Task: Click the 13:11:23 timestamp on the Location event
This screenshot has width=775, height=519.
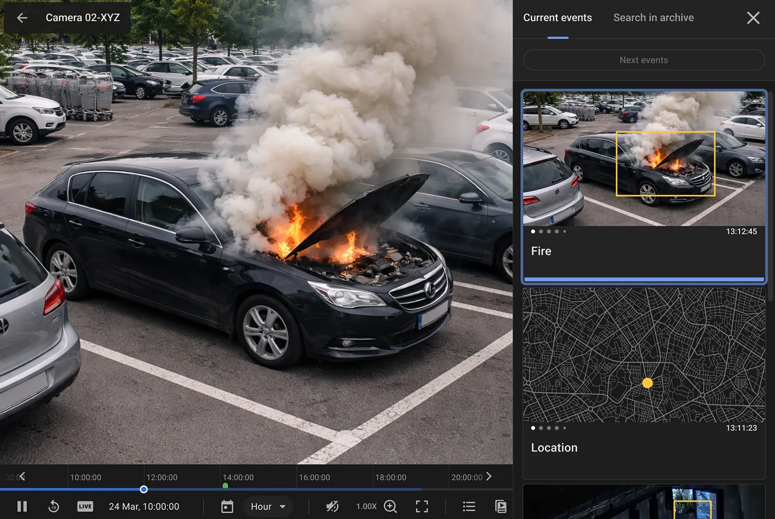Action: (x=741, y=428)
